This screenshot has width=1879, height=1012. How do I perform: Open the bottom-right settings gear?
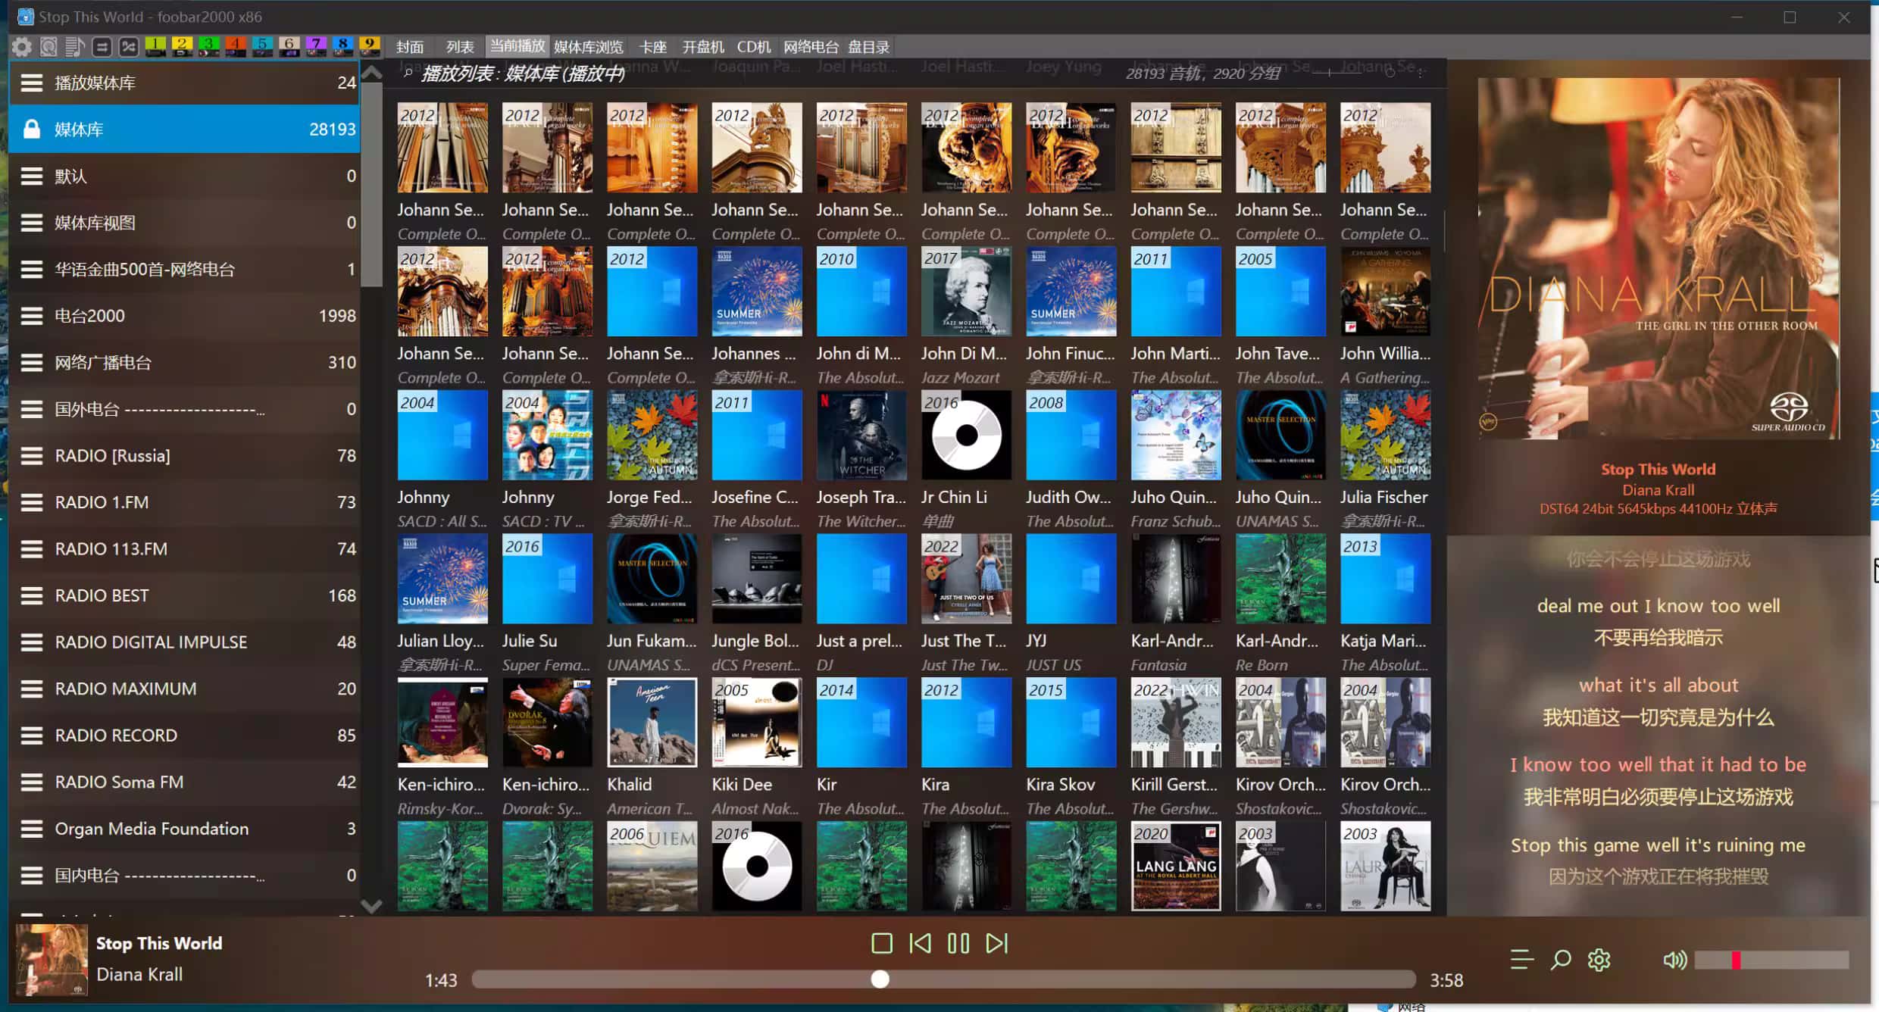[1599, 960]
